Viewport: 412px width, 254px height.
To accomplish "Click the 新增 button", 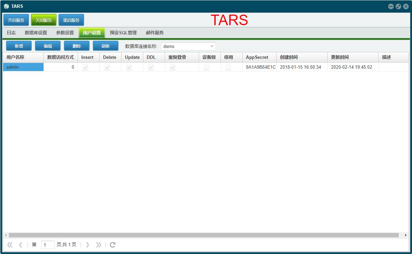I will [19, 46].
